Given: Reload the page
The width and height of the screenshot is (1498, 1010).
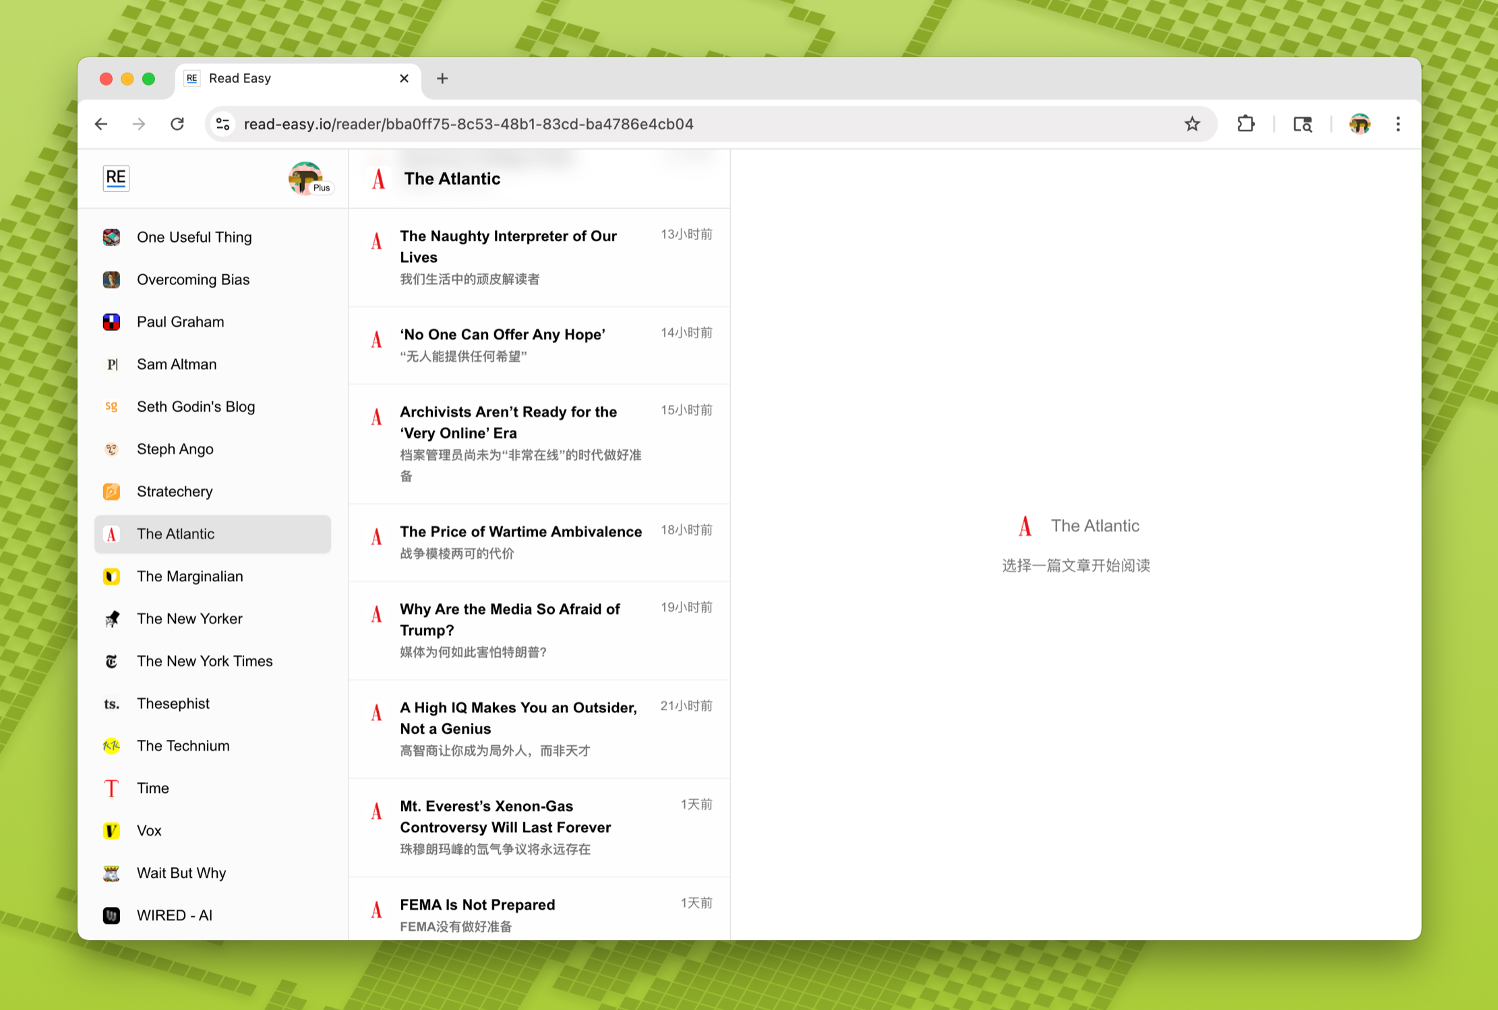Looking at the screenshot, I should click(177, 124).
